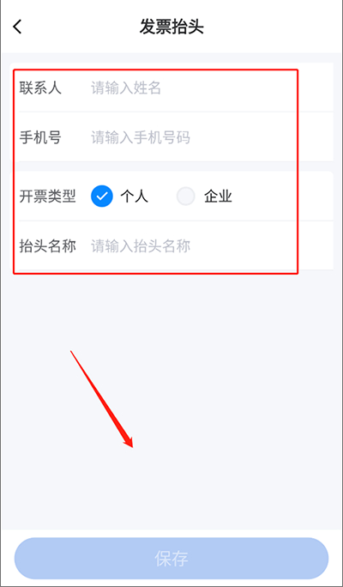Viewport: 343px width, 587px height.
Task: Select the 个人 radio button circle
Action: 102,197
